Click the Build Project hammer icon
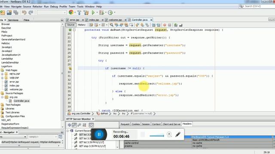This screenshot has width=275, height=154. point(79,12)
